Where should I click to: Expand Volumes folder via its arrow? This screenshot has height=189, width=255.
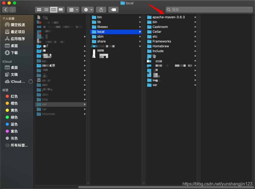(x=85, y=114)
